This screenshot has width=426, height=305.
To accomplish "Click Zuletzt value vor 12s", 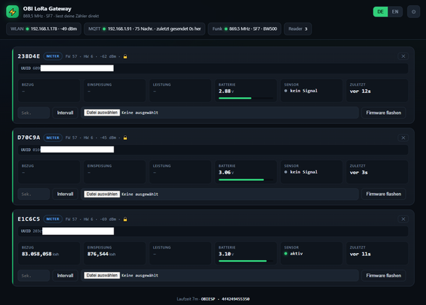I will coord(360,91).
